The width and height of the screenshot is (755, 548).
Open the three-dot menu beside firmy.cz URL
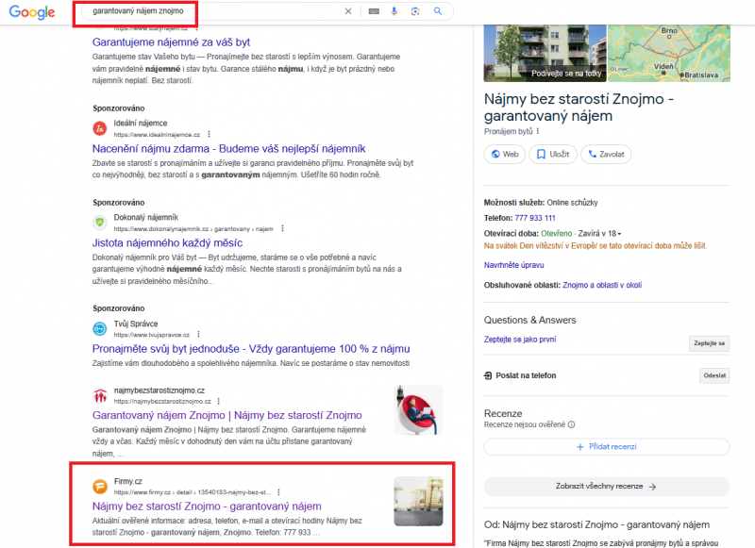(278, 492)
